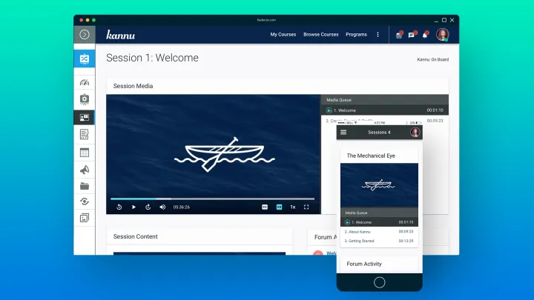Image resolution: width=534 pixels, height=300 pixels.
Task: Click the video progress bar
Action: pyautogui.click(x=212, y=199)
